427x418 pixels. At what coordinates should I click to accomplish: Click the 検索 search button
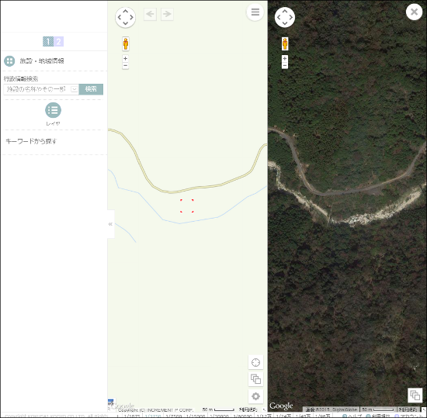(91, 89)
